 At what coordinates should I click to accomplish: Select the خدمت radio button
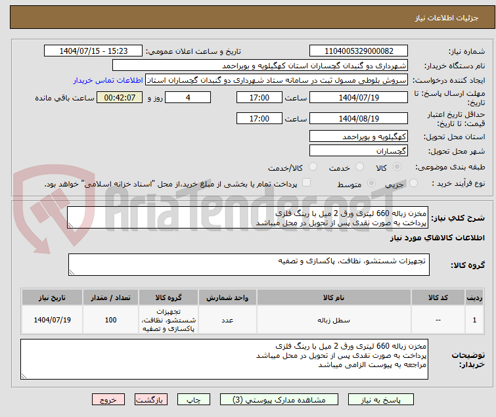click(359, 167)
